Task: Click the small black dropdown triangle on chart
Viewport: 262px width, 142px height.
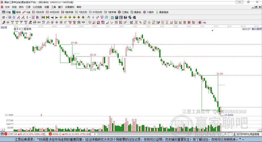Action: pos(212,31)
